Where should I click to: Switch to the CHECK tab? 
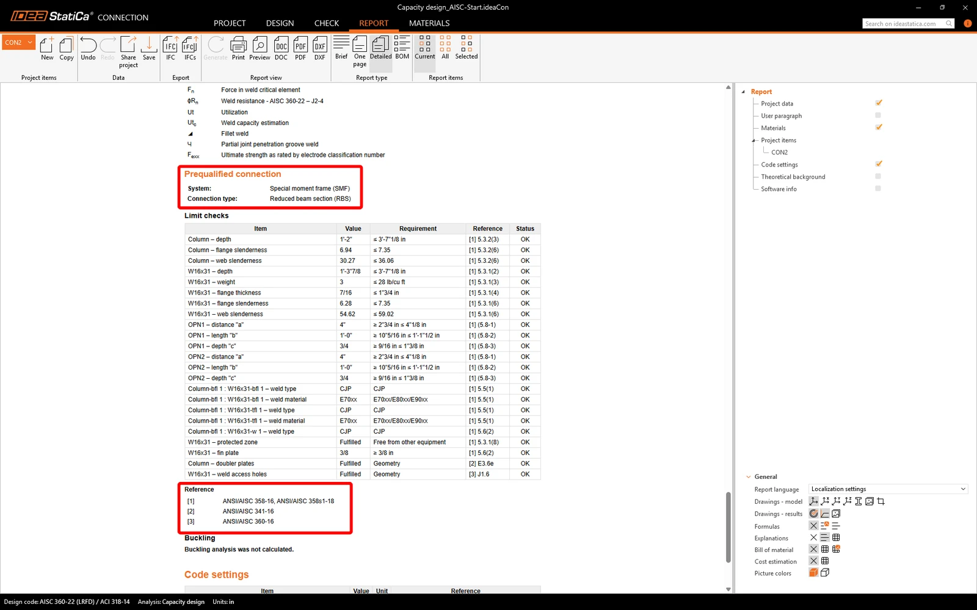click(x=327, y=23)
